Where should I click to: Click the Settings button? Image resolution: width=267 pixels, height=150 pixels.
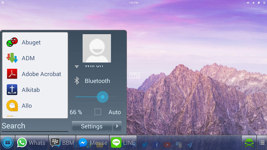point(92,126)
